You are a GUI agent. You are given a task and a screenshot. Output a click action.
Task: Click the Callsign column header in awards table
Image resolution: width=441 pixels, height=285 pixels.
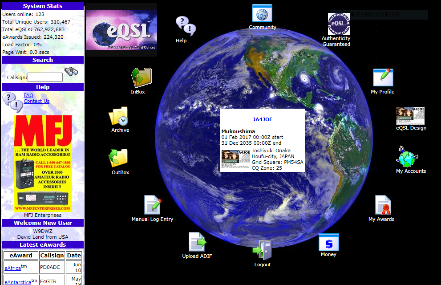point(52,256)
